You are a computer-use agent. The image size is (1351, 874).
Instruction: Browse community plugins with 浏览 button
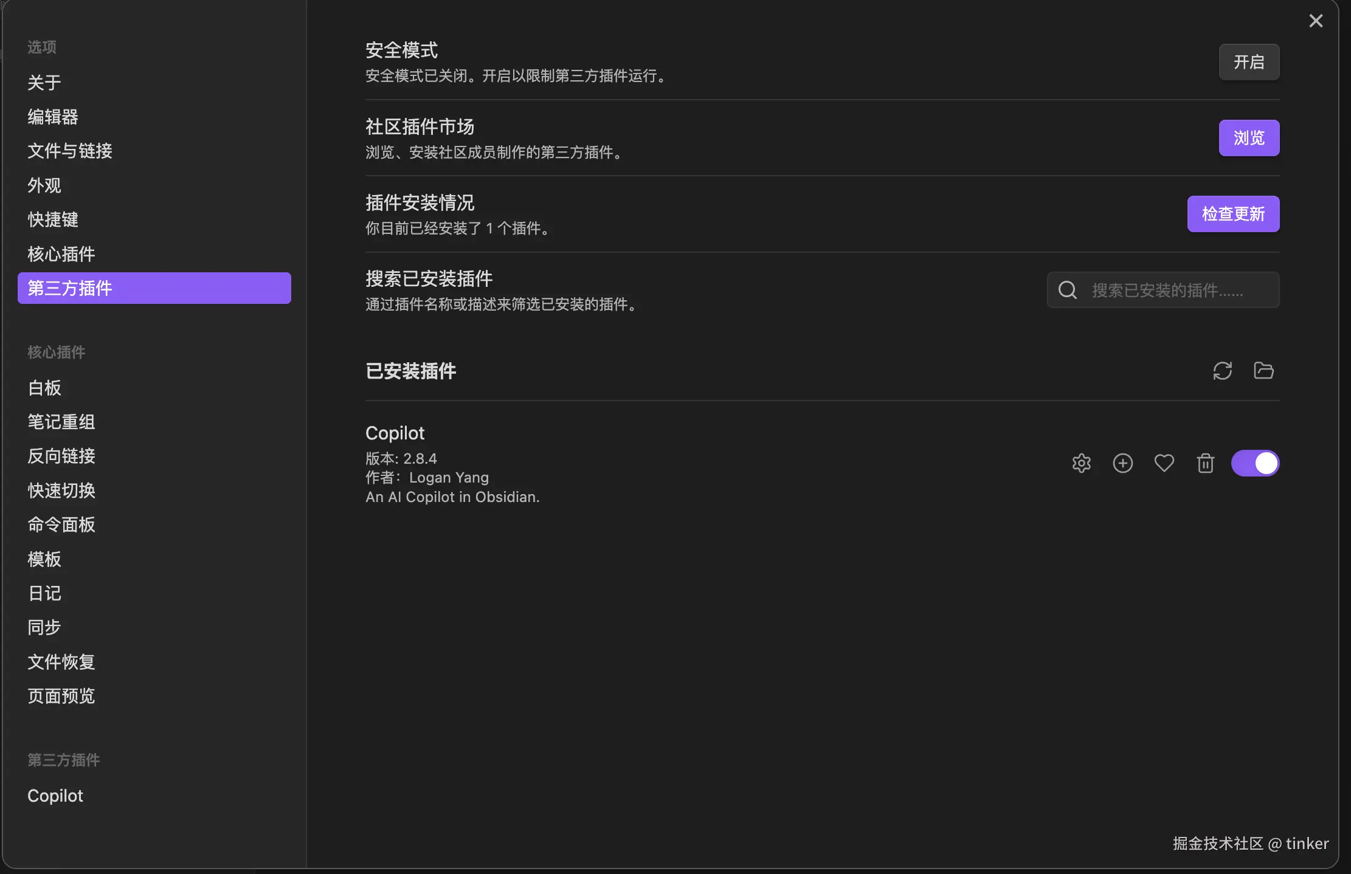[1249, 138]
